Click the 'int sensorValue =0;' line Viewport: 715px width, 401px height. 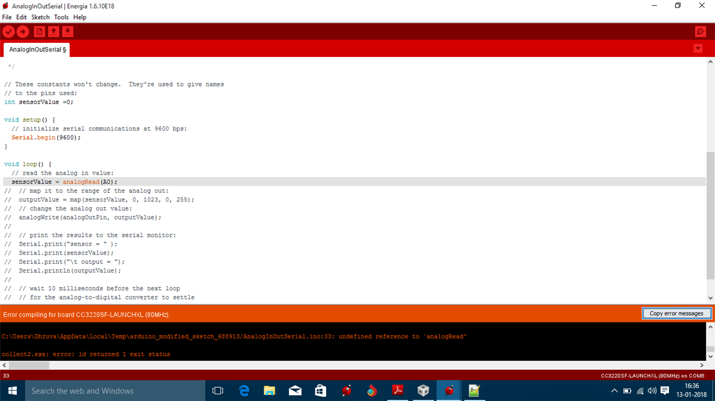[x=39, y=102]
